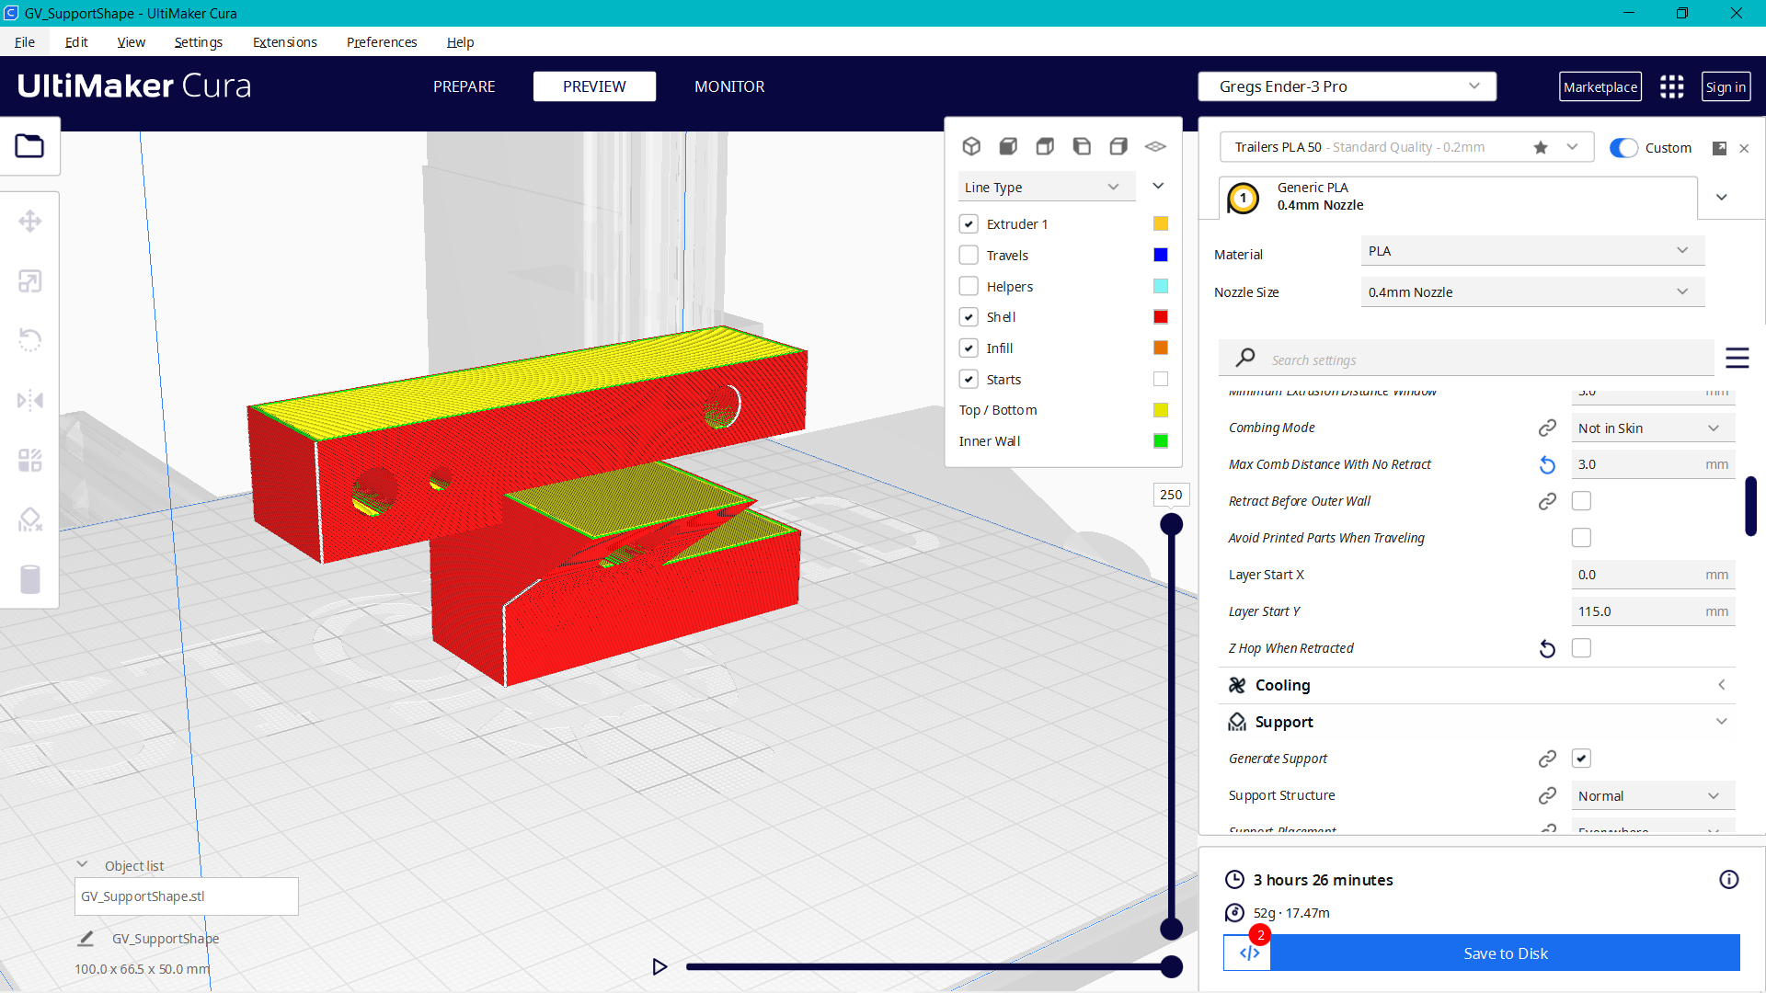Click the Save to Disk button
The width and height of the screenshot is (1766, 993).
tap(1506, 953)
